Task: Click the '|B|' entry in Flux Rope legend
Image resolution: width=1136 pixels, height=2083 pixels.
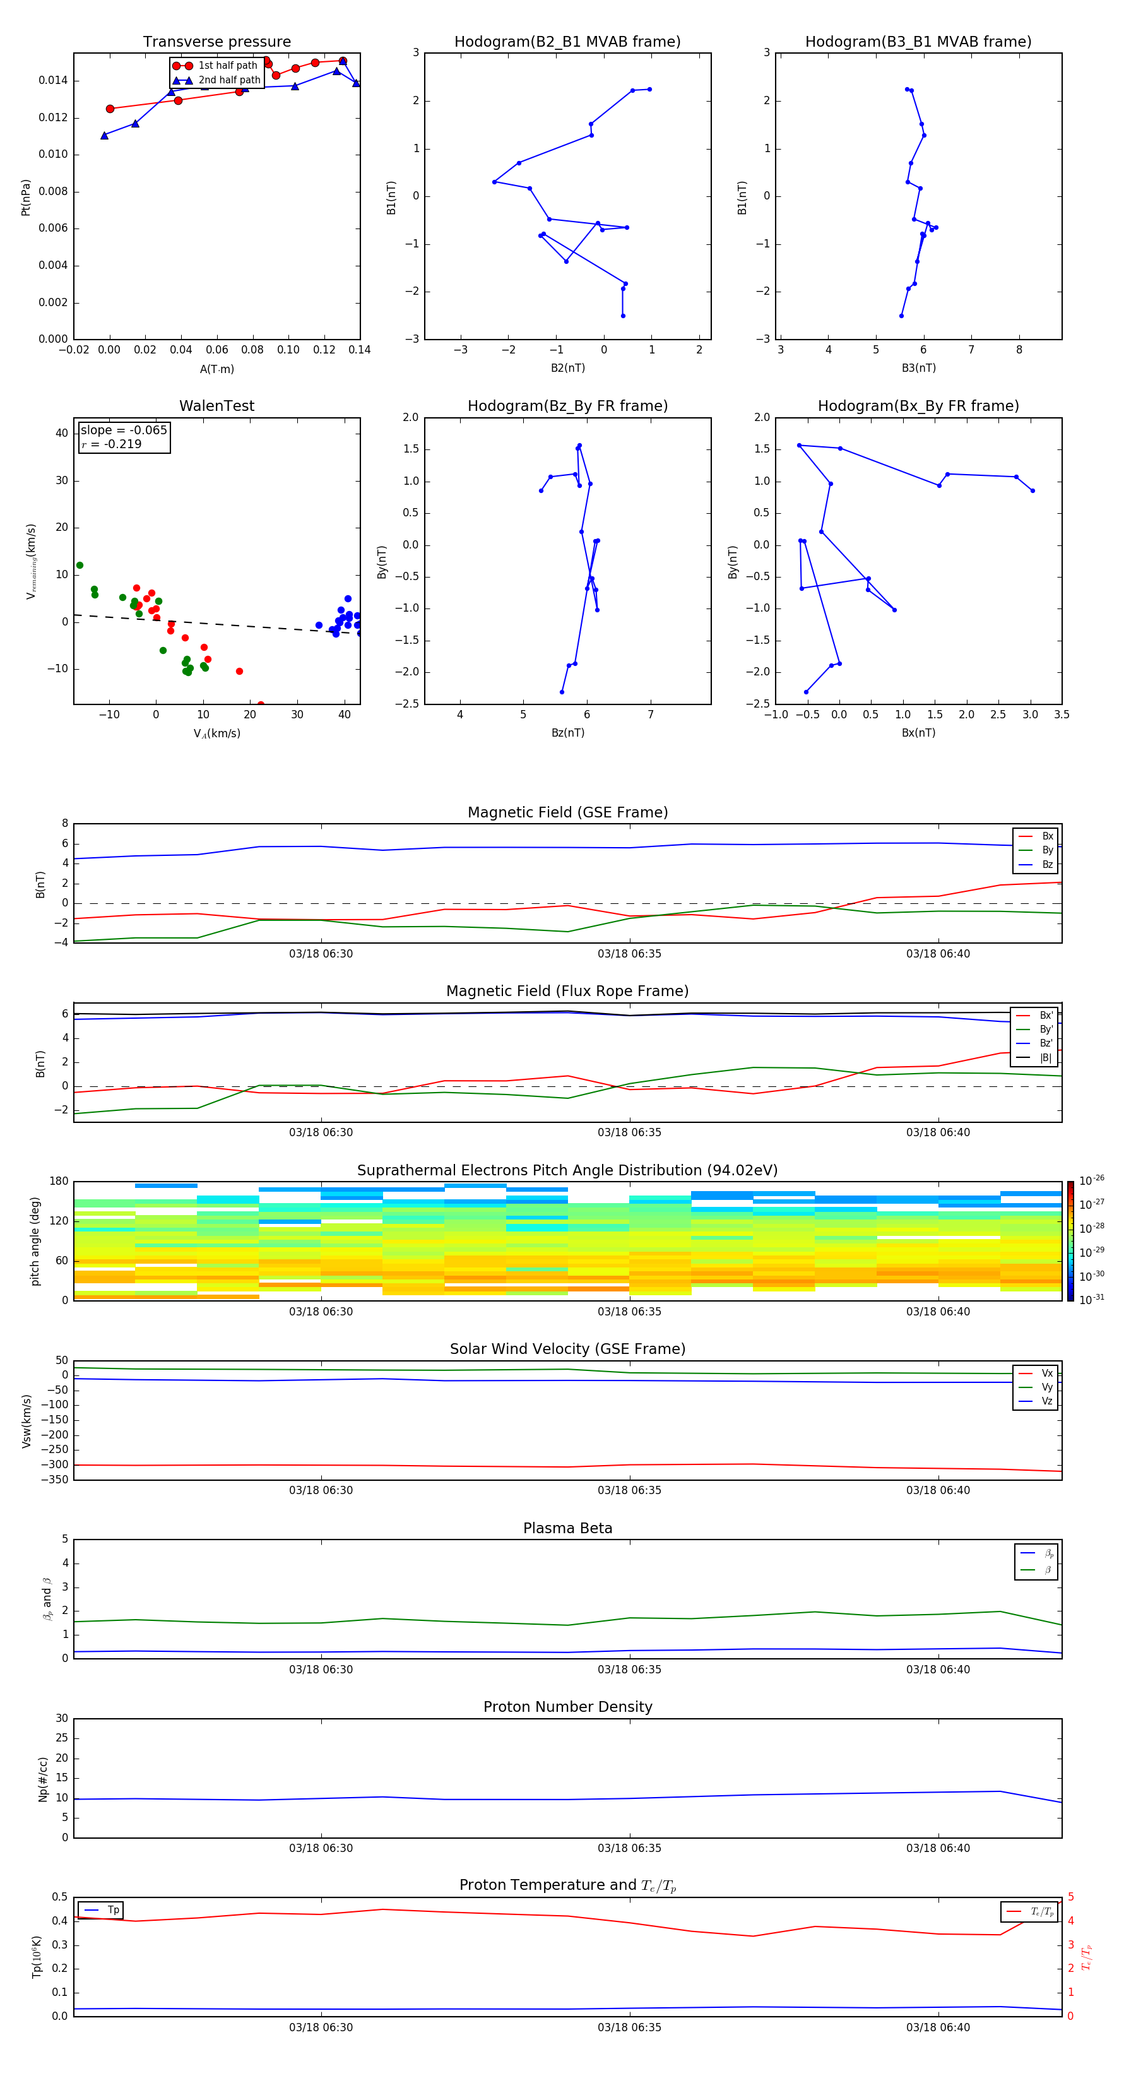Action: (1035, 1058)
